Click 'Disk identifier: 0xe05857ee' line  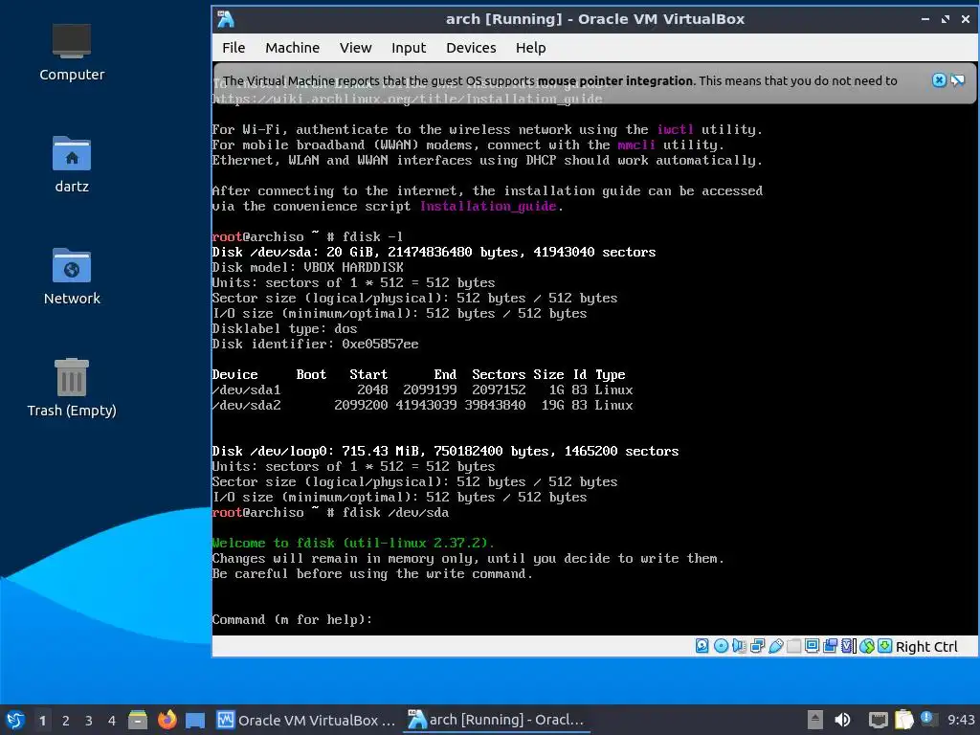coord(315,344)
